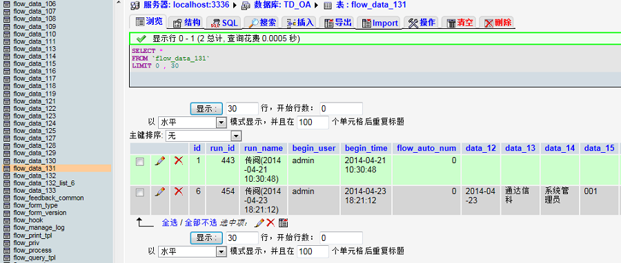Viewport: 621px width, 263px height.
Task: Open flow_manage_log in the sidebar
Action: (39, 228)
